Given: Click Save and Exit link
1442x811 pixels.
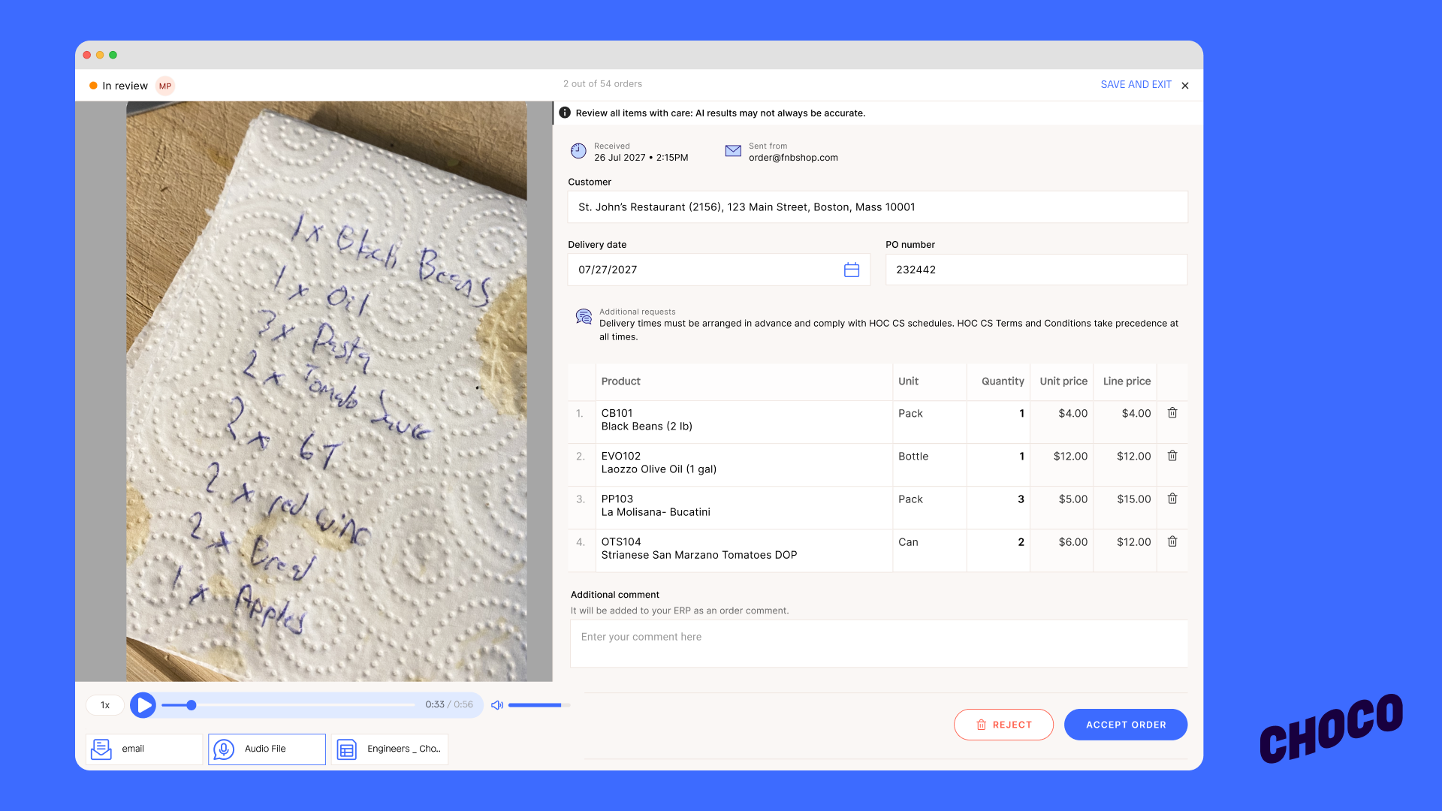Looking at the screenshot, I should (1136, 85).
